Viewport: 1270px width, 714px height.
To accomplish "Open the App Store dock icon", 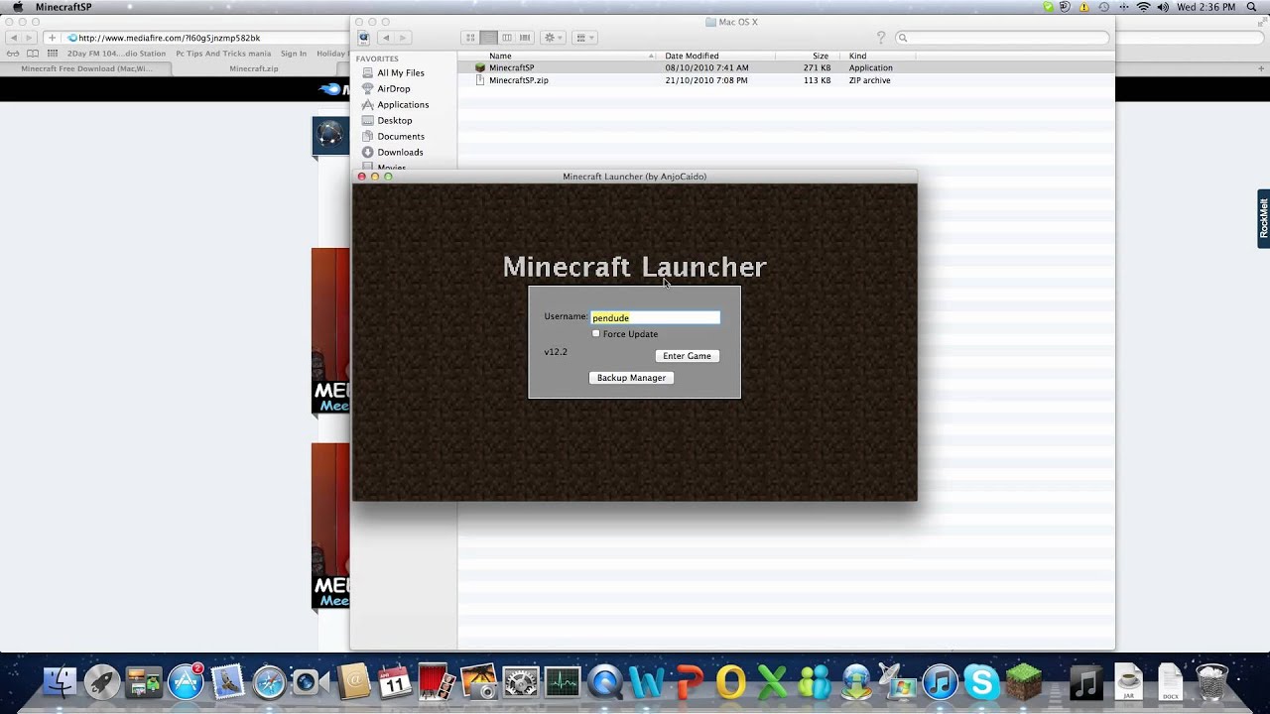I will (x=186, y=682).
